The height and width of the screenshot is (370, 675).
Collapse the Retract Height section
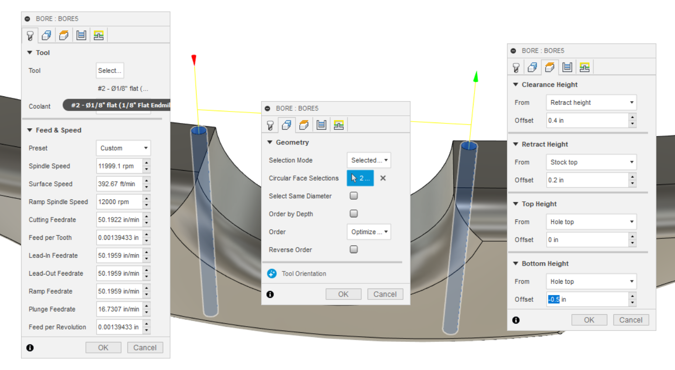pos(540,144)
